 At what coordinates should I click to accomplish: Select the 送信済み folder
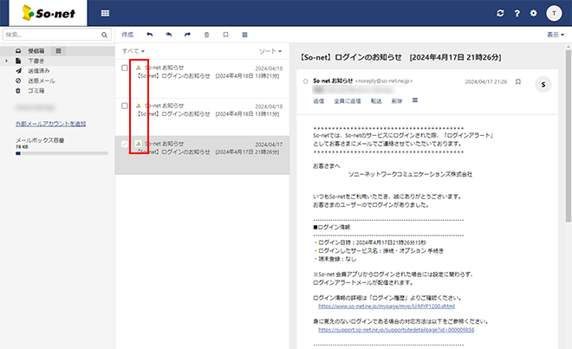[40, 71]
